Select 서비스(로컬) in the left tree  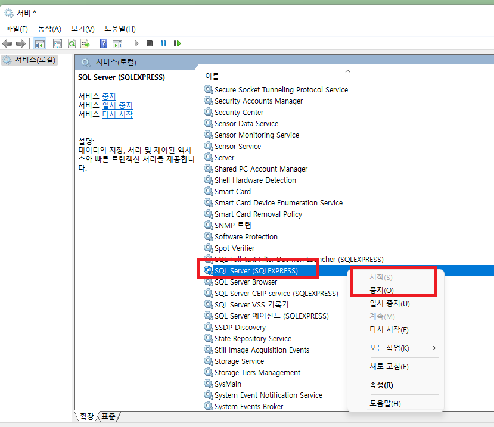click(30, 60)
